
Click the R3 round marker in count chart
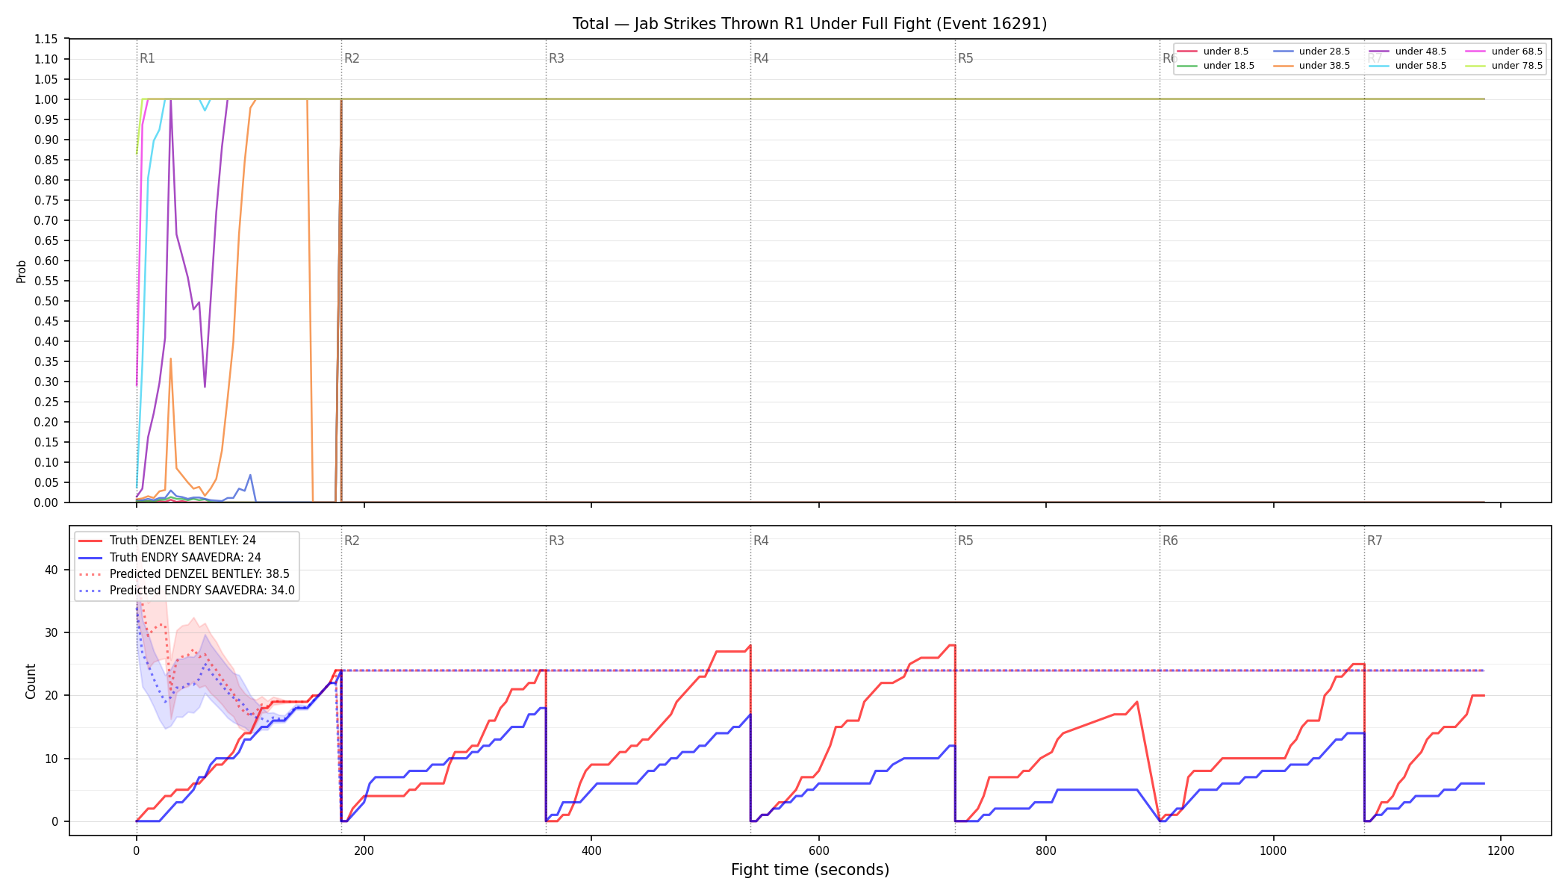coord(556,541)
